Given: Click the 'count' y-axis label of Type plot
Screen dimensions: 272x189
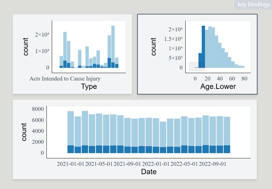Looking at the screenshot, I should pos(25,46).
